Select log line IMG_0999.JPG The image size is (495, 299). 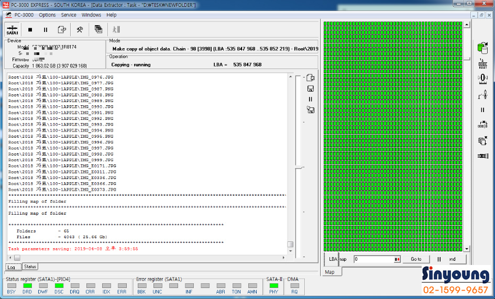click(x=61, y=160)
